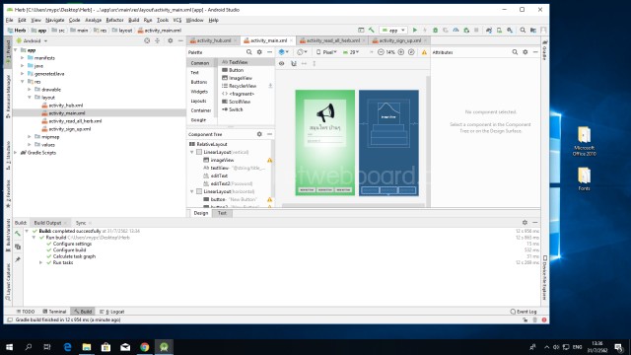Search attributes with magnifier icon

coord(515,52)
